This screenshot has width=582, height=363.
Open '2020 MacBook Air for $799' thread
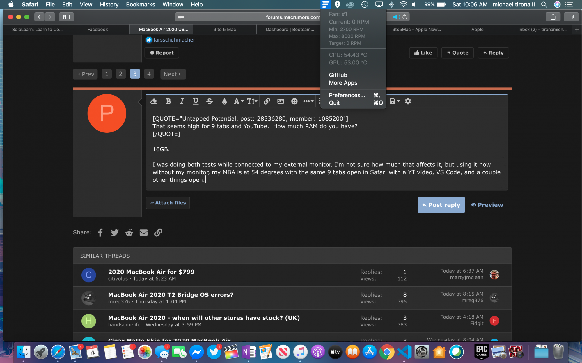click(151, 272)
